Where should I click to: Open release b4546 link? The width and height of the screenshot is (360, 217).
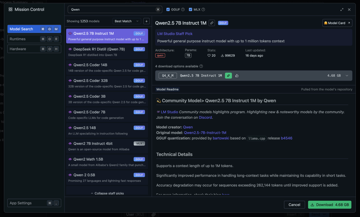click(x=286, y=138)
